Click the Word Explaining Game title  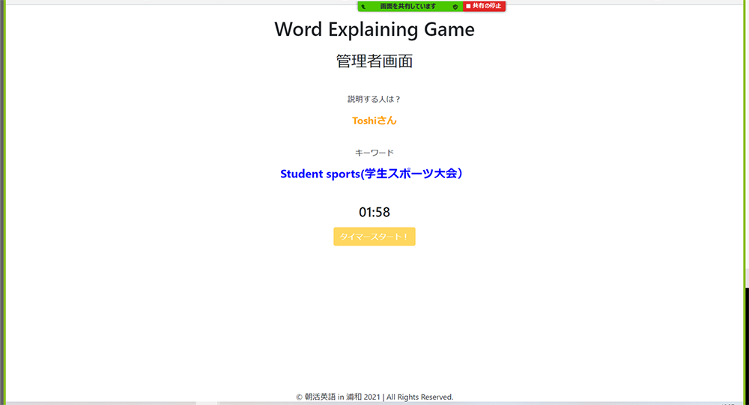(x=374, y=29)
